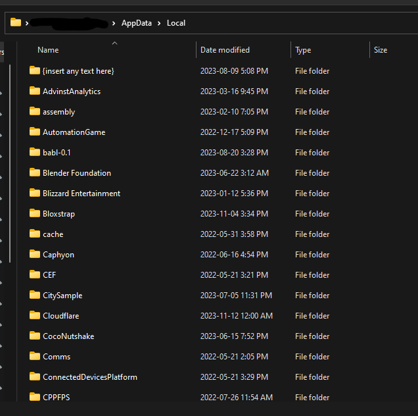Select the Comms folder icon
The height and width of the screenshot is (416, 418).
point(35,356)
